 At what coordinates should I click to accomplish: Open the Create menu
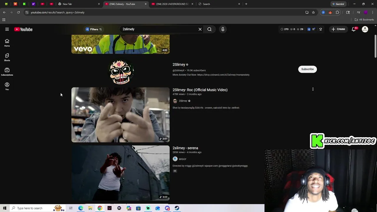pos(338,29)
